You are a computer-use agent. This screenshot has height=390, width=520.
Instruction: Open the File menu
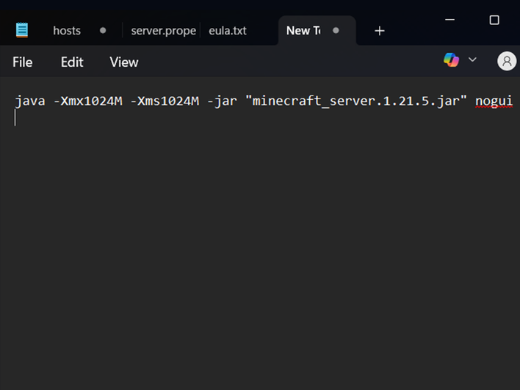(23, 62)
